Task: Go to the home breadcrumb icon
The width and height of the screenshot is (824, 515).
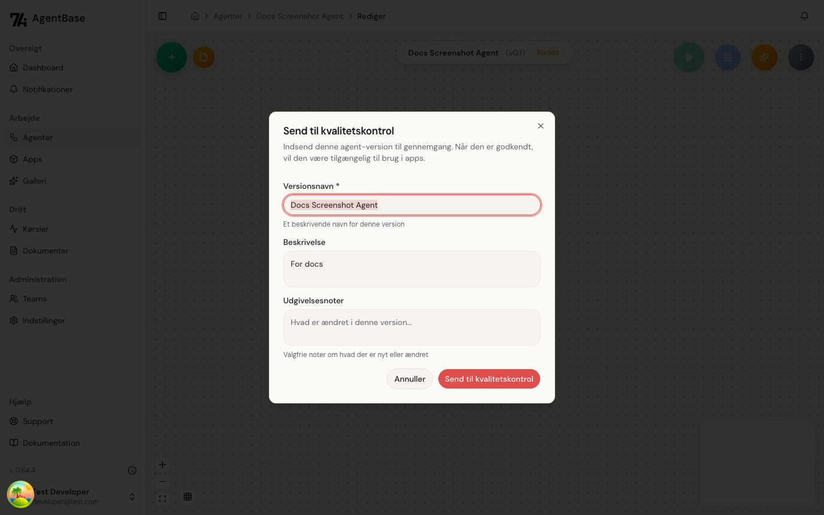Action: (195, 16)
